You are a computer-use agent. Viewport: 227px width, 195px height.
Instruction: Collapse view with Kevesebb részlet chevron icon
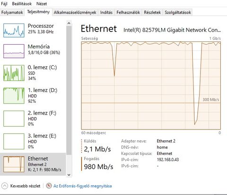tap(5, 186)
